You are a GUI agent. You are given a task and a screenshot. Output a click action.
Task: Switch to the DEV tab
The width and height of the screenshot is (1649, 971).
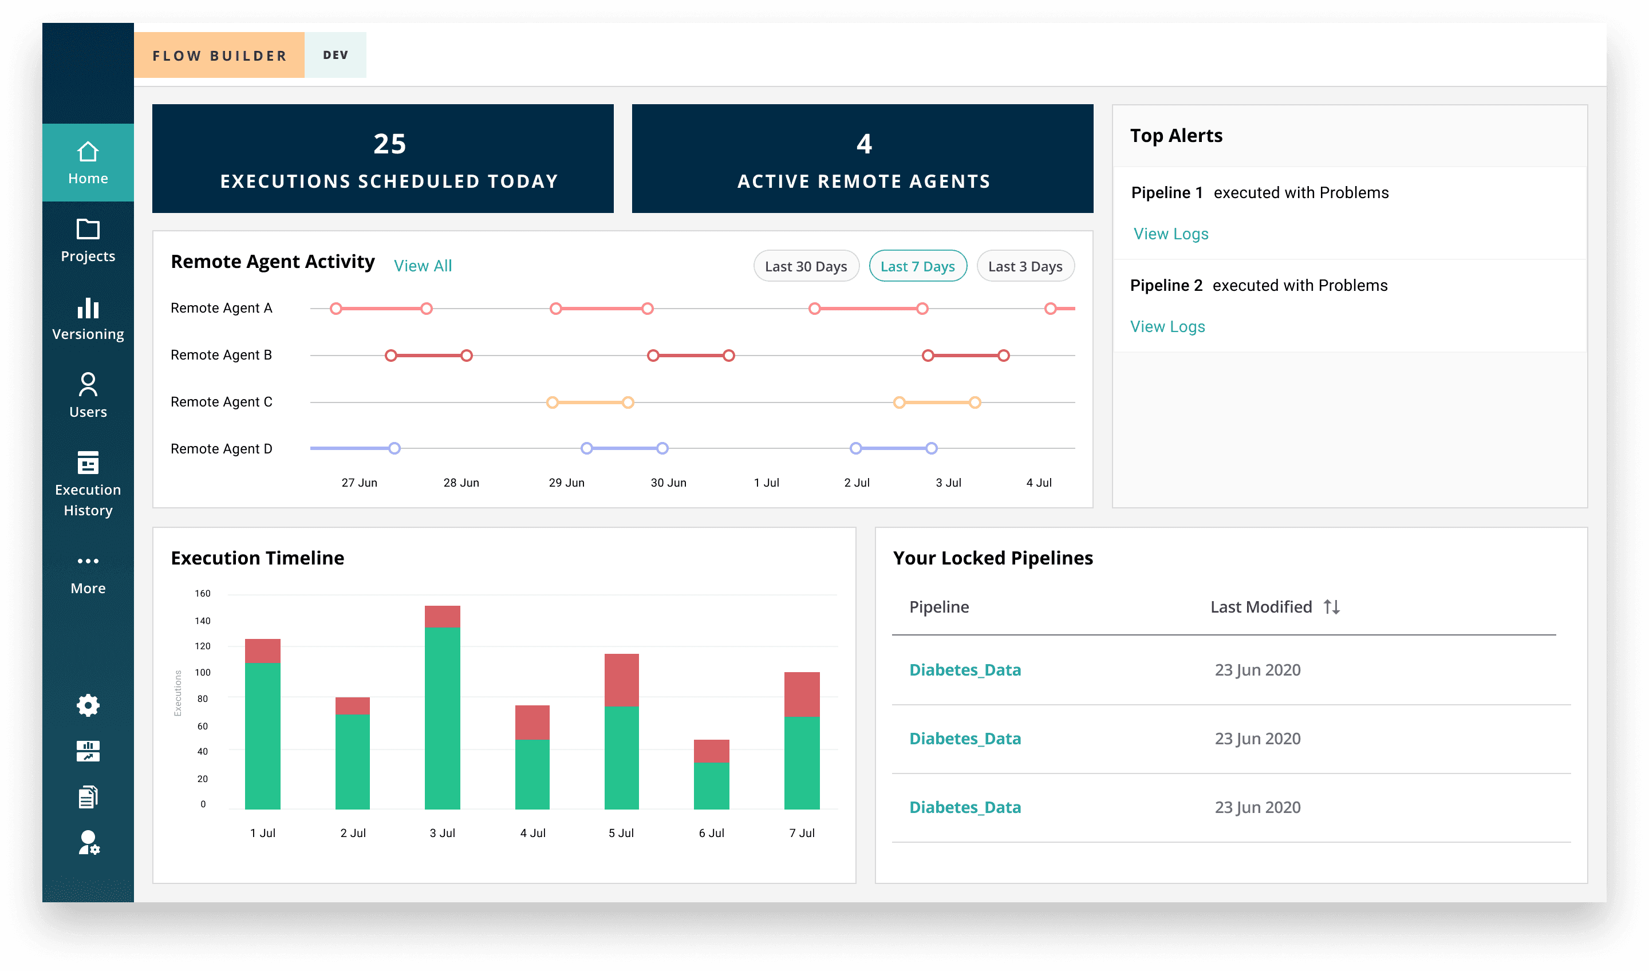click(x=335, y=56)
